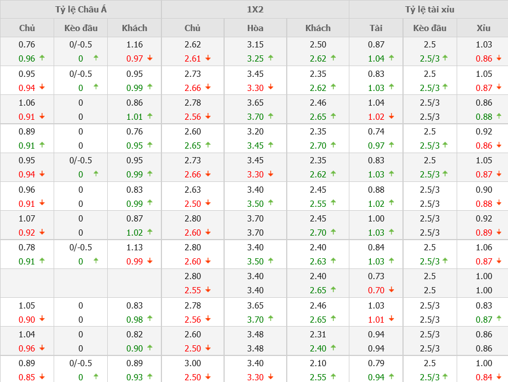Click the 2.10 away win odds

click(318, 363)
